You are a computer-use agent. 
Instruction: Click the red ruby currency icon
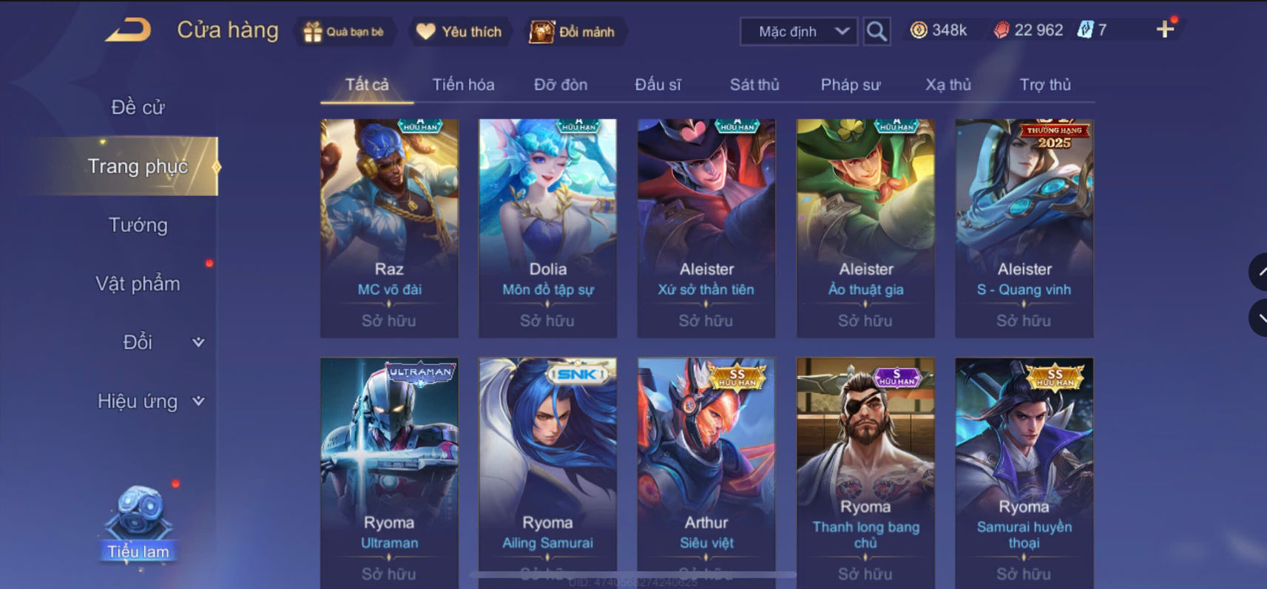coord(1001,30)
